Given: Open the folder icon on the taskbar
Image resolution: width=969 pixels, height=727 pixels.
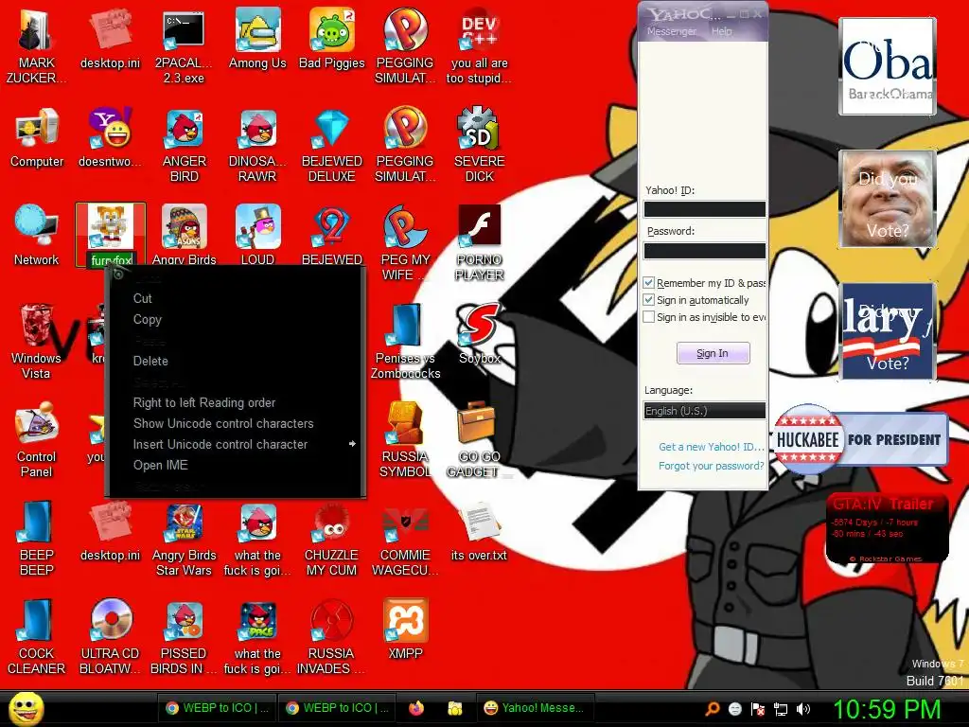Looking at the screenshot, I should pyautogui.click(x=455, y=708).
